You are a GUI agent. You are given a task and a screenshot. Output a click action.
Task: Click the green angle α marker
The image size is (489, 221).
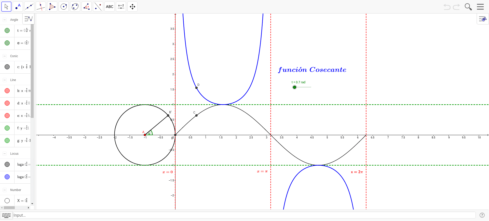(x=150, y=133)
